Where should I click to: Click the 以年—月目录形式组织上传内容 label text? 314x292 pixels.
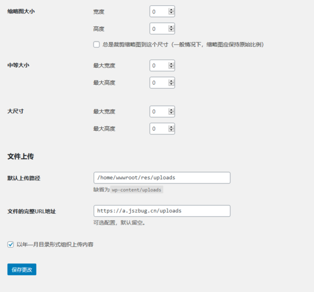coord(55,244)
